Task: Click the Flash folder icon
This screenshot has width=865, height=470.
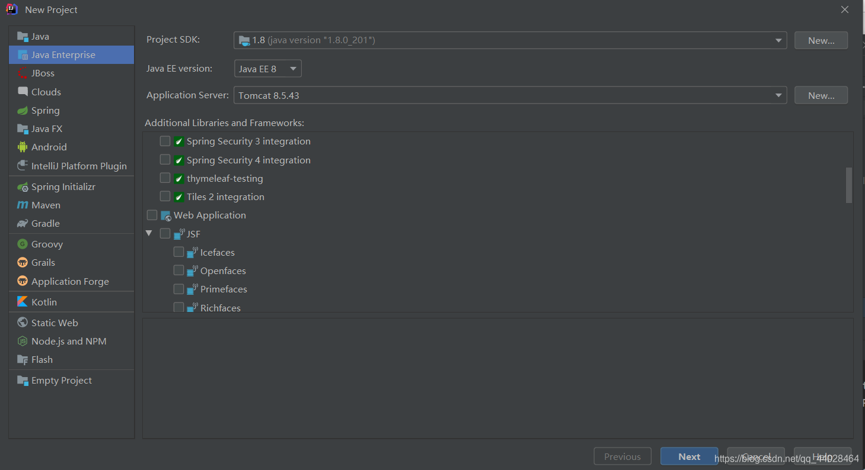Action: (x=23, y=360)
